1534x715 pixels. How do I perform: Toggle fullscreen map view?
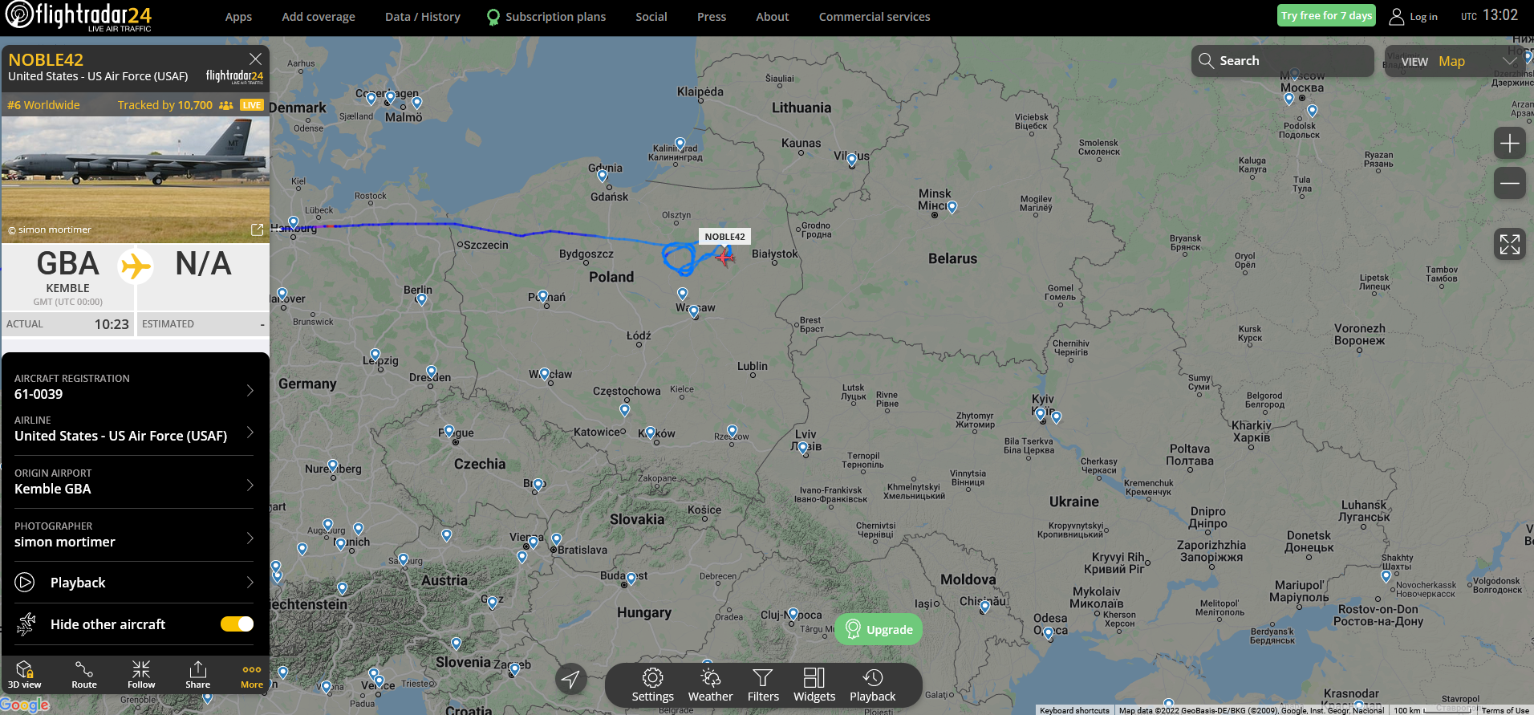pos(1509,244)
